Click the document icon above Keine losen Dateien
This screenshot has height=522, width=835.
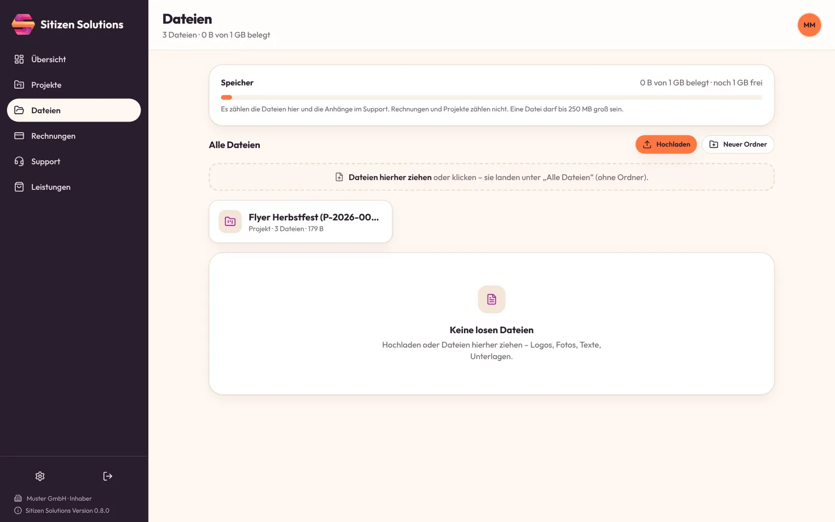(492, 299)
